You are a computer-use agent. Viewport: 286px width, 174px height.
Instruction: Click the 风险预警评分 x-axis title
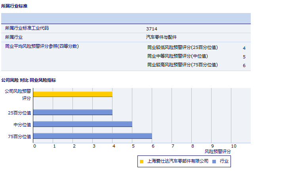tap(217, 152)
